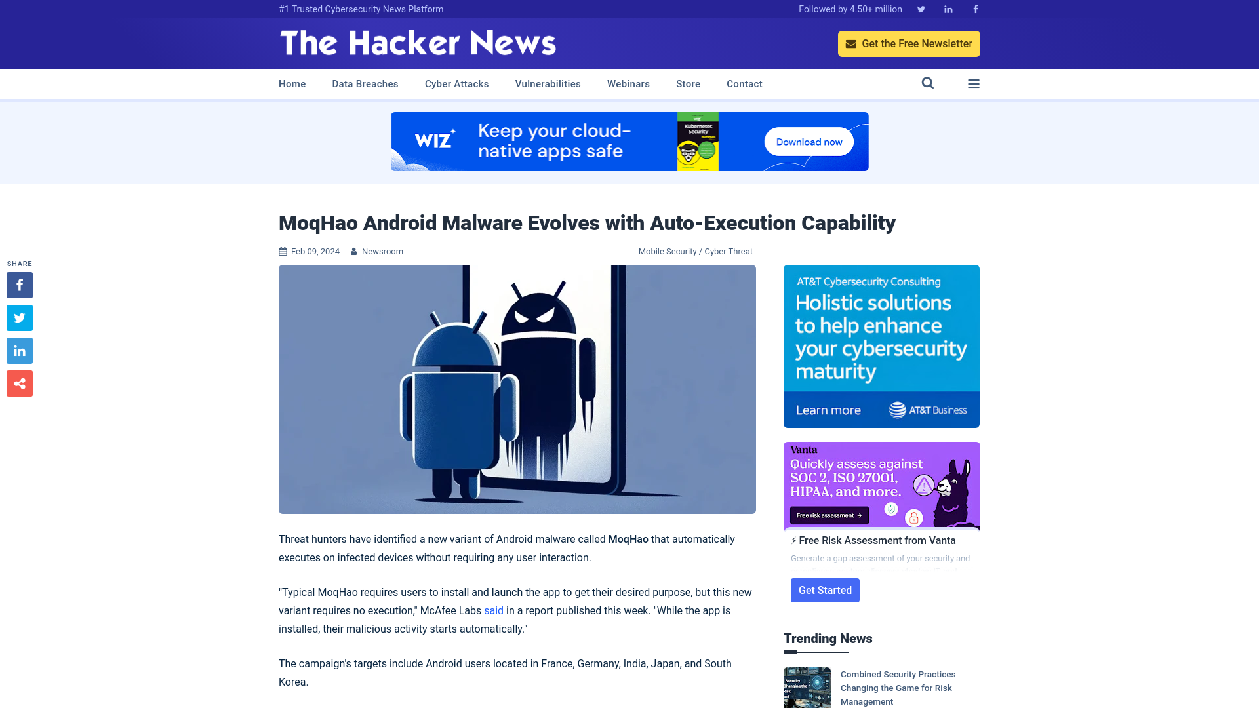Click Get Started button from Vanta
The width and height of the screenshot is (1259, 708).
click(825, 589)
